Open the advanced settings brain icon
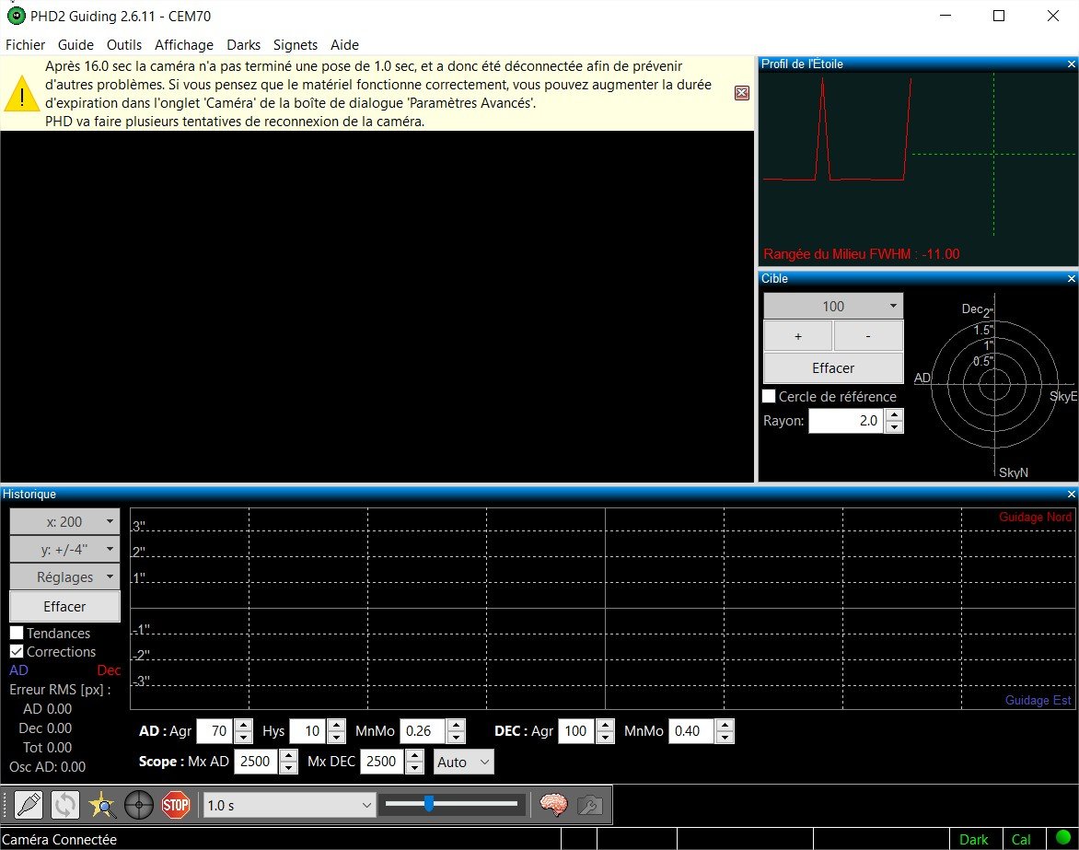Image resolution: width=1079 pixels, height=850 pixels. coord(553,805)
